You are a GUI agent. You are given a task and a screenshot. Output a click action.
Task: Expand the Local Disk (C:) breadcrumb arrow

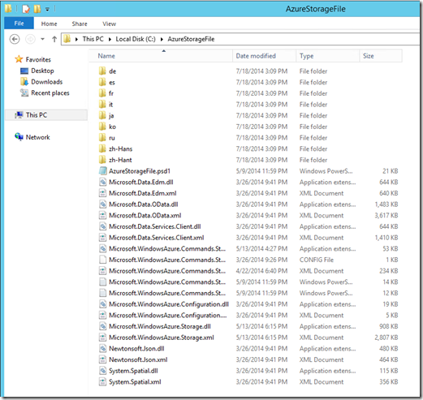click(162, 39)
